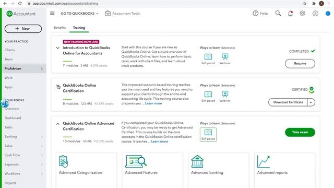Expand ProAdvisor sidebar submenu arrow

click(x=42, y=68)
